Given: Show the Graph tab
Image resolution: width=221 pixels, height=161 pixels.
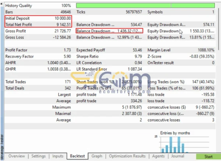Looking at the screenshot, I should pyautogui.click(x=97, y=156).
